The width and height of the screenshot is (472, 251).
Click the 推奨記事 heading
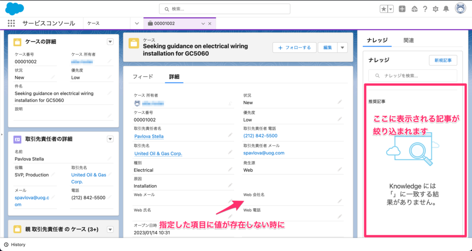click(377, 102)
